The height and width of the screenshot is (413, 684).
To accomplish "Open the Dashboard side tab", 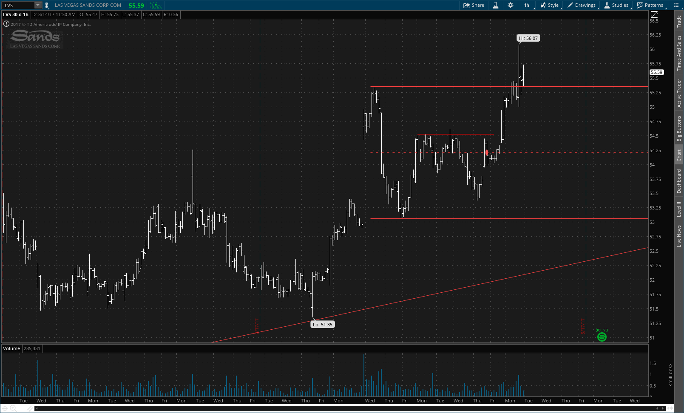I will coord(679,181).
